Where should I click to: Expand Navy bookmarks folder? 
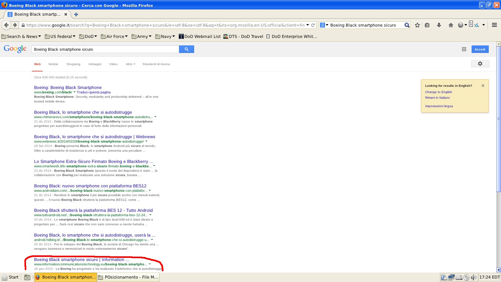point(165,36)
